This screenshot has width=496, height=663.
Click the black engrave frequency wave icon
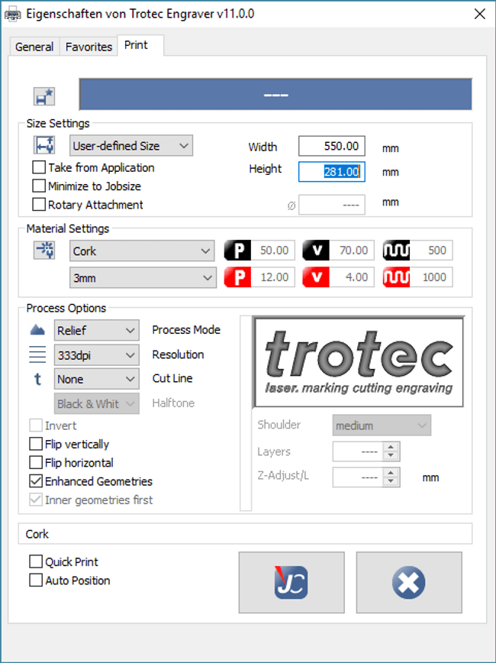coord(396,251)
